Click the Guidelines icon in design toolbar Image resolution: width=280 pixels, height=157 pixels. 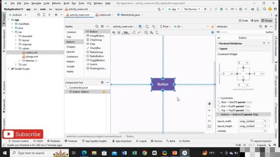pyautogui.click(x=157, y=32)
